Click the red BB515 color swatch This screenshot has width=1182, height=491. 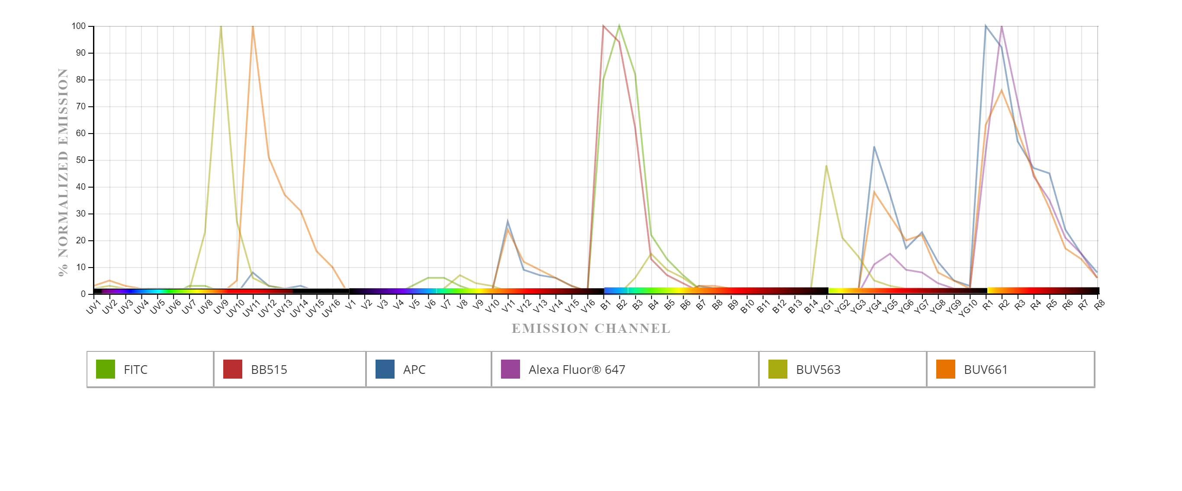click(232, 369)
